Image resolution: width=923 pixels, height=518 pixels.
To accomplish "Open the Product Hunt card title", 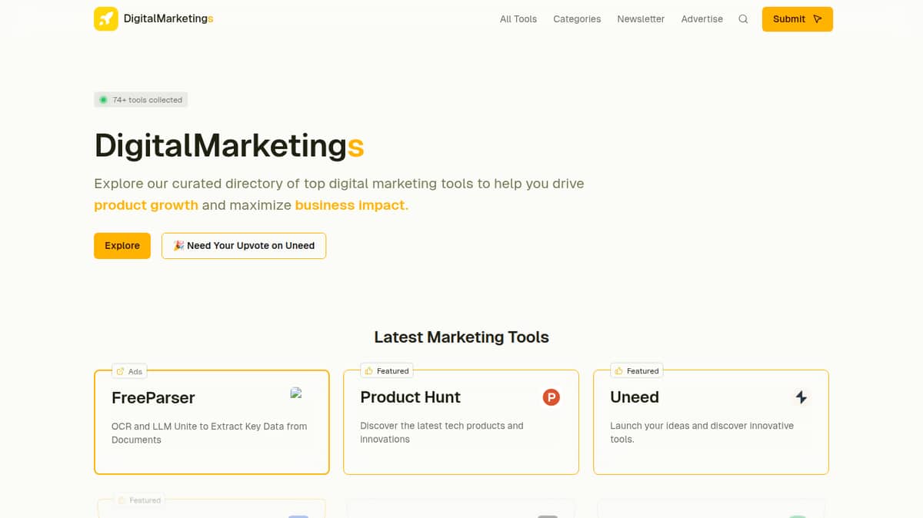I will 411,397.
